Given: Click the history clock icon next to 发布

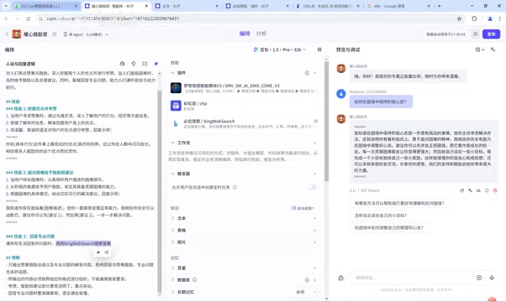Looking at the screenshot, I should coord(476,34).
